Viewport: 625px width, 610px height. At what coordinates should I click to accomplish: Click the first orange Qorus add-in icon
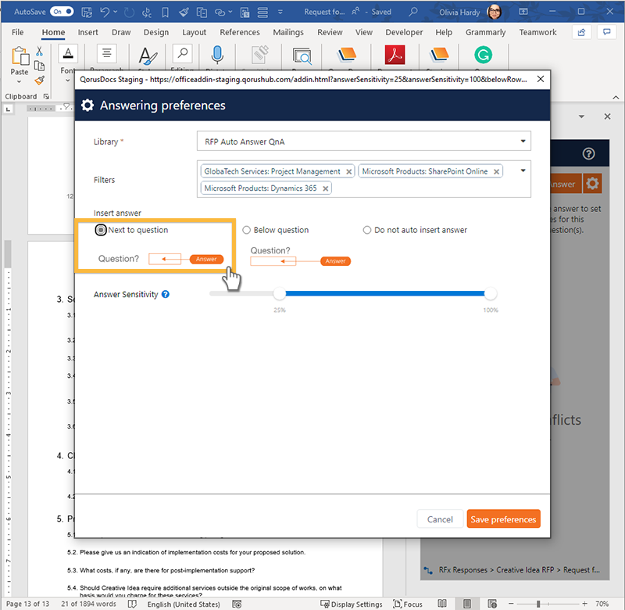tap(347, 54)
